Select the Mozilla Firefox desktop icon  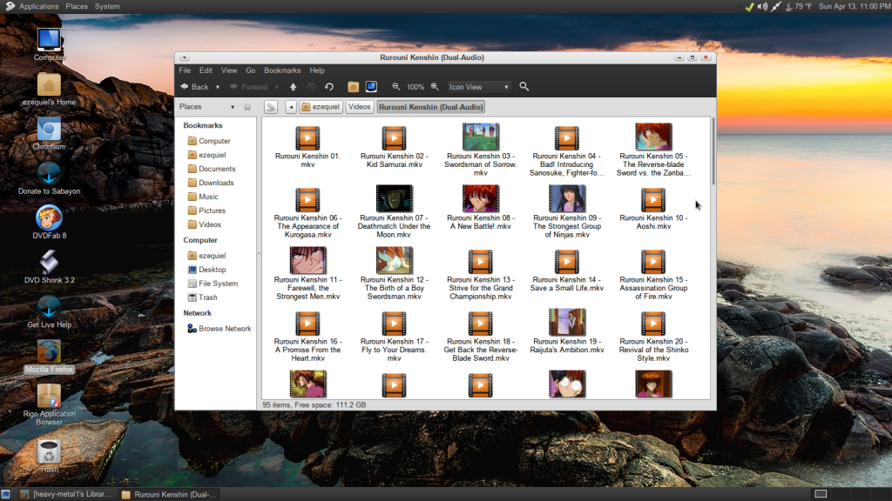pyautogui.click(x=49, y=357)
